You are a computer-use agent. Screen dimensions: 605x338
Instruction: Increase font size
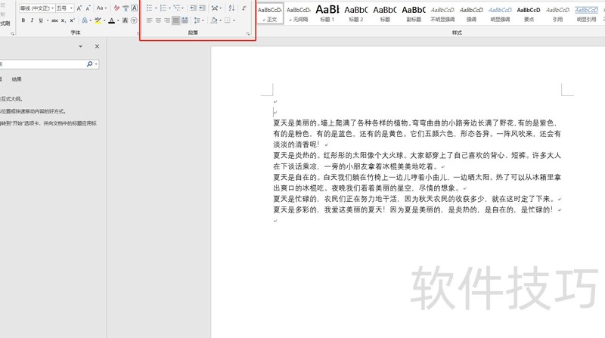coord(79,8)
